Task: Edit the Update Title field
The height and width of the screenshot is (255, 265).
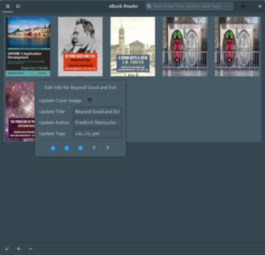Action: click(x=97, y=112)
